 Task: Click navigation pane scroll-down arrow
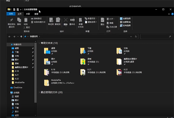(35, 115)
